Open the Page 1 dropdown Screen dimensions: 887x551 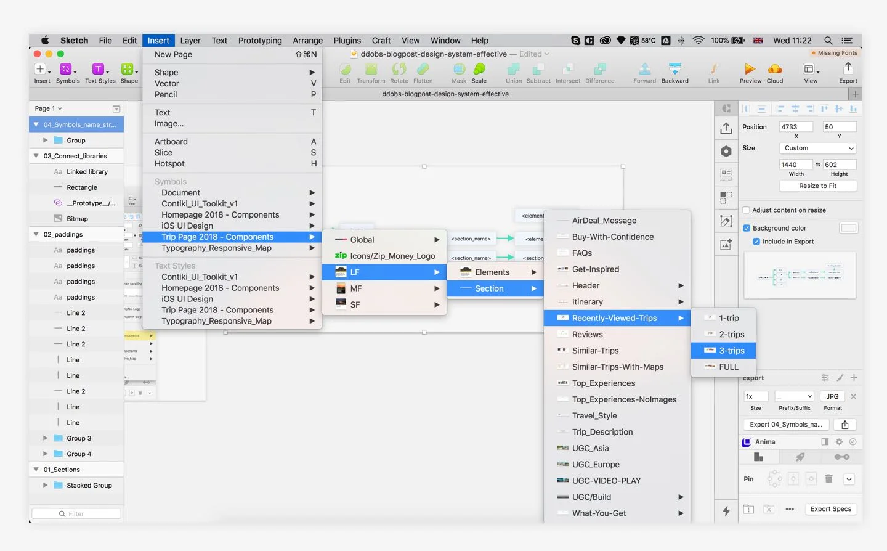49,108
